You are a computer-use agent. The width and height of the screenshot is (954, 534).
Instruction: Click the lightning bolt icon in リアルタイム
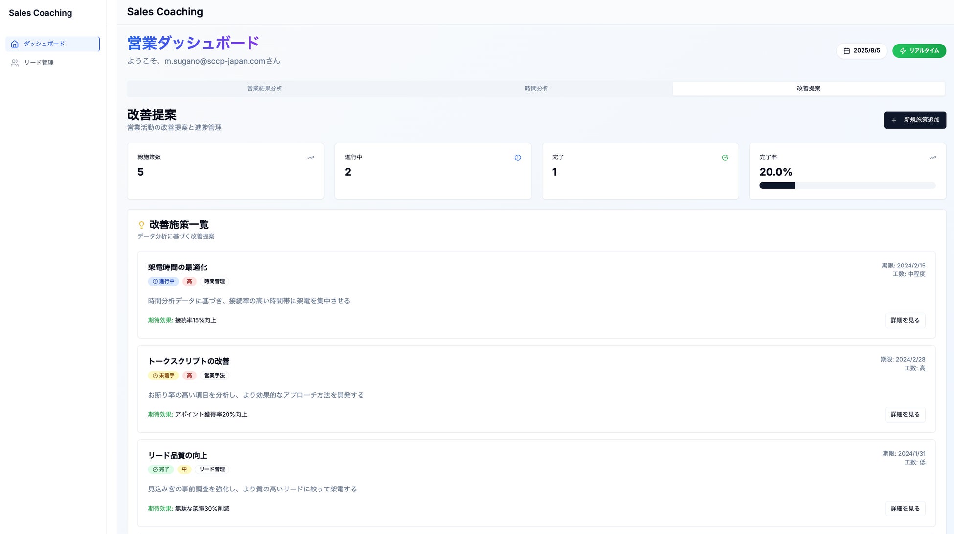tap(903, 51)
